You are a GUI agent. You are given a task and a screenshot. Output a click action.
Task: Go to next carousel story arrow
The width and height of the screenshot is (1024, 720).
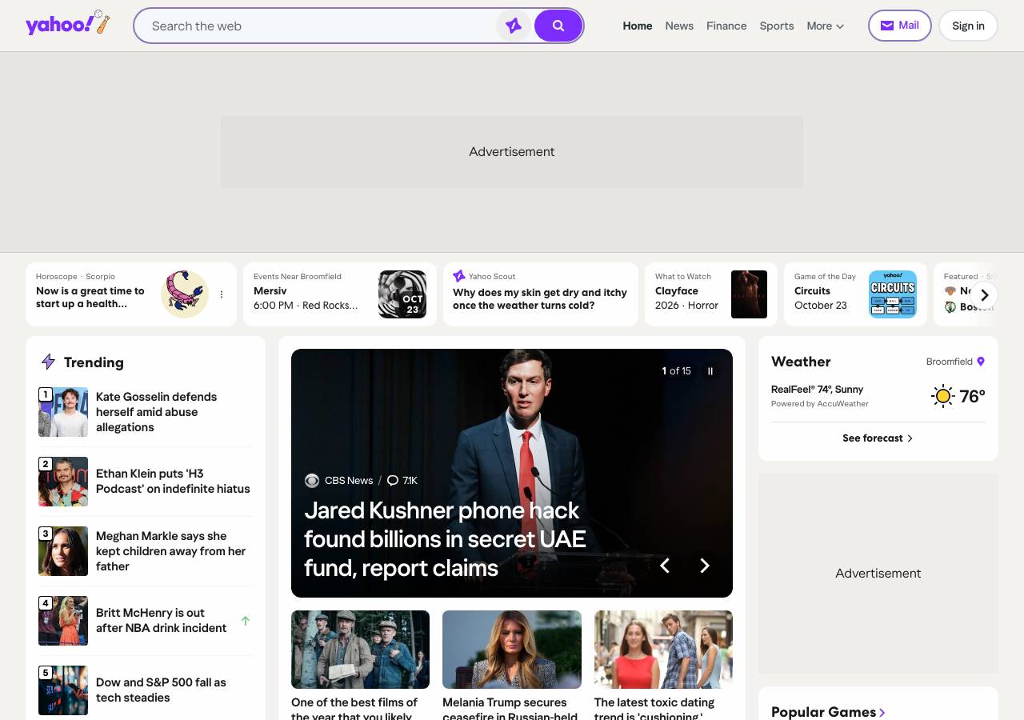(705, 566)
